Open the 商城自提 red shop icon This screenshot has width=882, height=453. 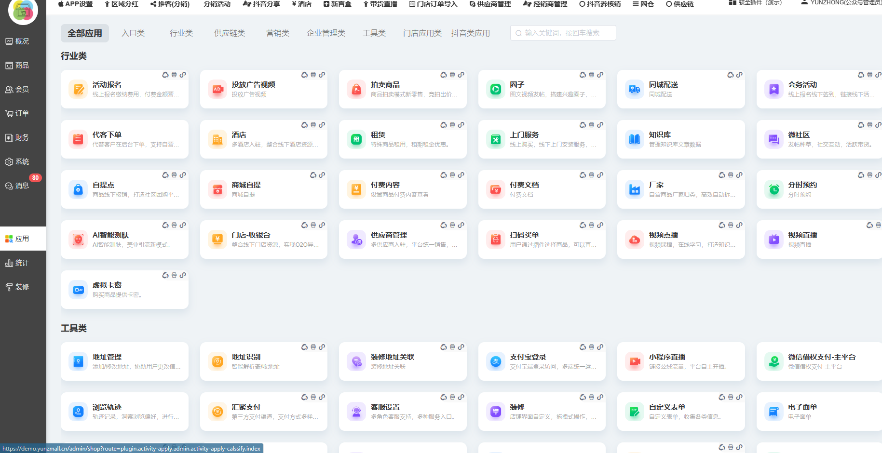click(217, 189)
